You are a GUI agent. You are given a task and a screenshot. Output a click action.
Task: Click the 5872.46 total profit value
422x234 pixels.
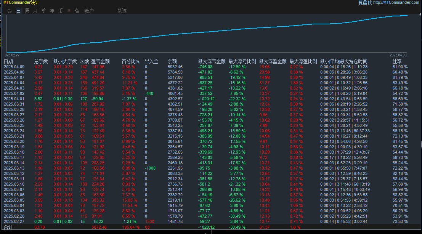99,227
